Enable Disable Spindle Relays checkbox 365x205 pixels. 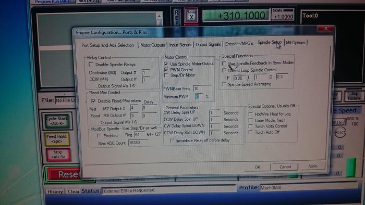click(x=91, y=65)
